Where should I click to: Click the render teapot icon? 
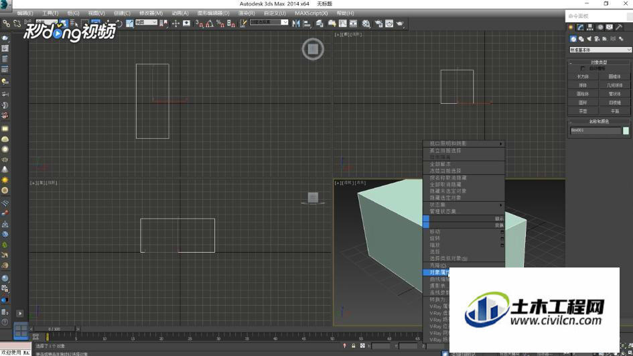[400, 23]
